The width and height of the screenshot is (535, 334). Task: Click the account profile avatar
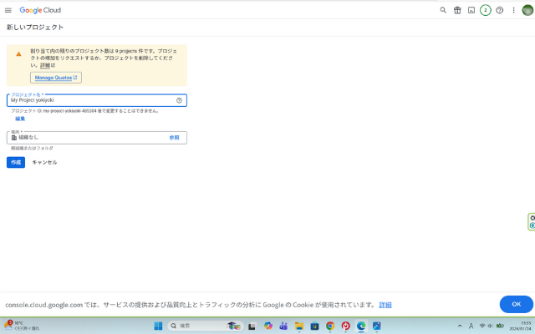pyautogui.click(x=527, y=10)
